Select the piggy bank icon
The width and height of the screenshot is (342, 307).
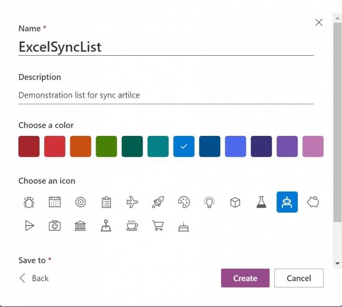[313, 202]
